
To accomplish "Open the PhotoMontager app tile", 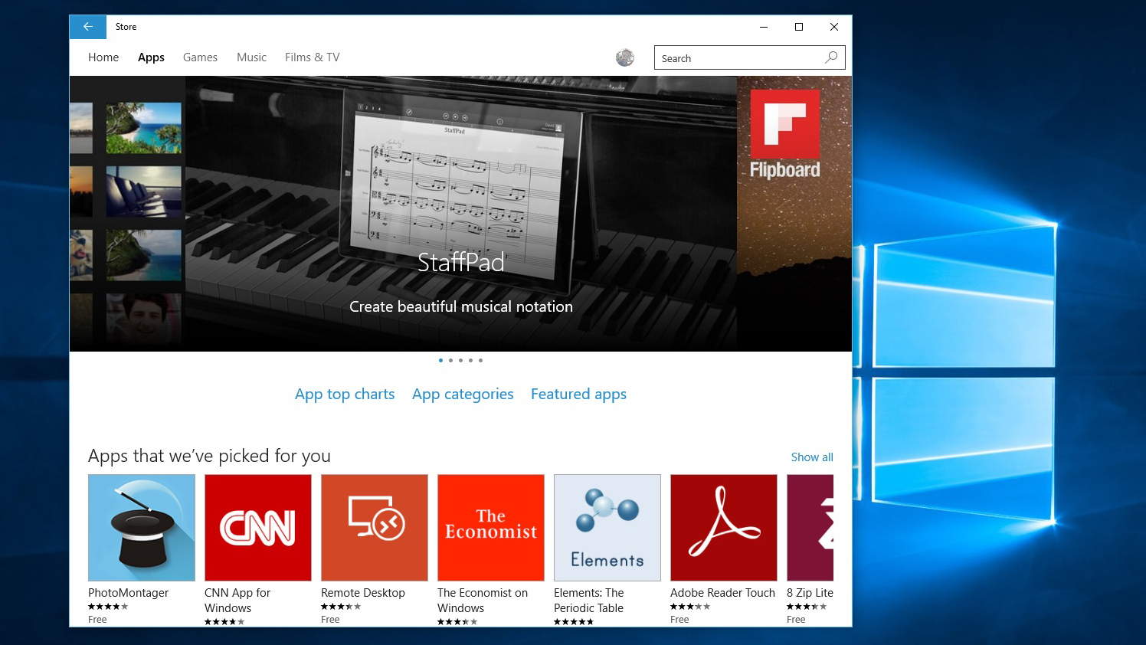I will tap(141, 528).
